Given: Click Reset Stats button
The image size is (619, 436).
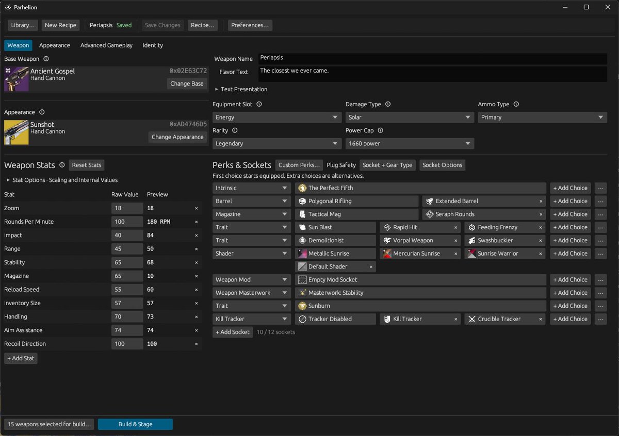Looking at the screenshot, I should click(87, 165).
